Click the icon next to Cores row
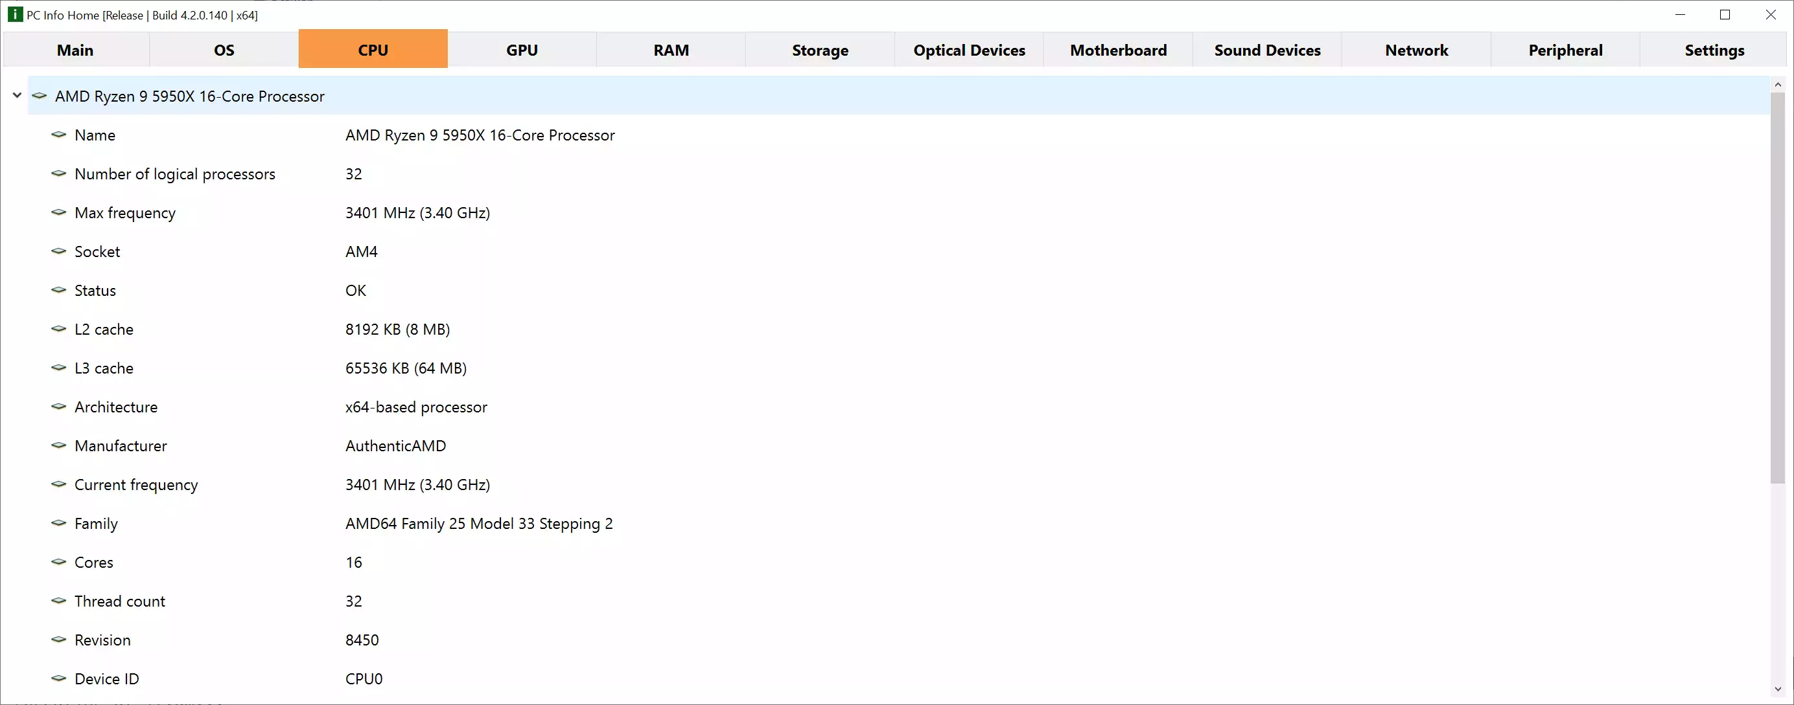1794x705 pixels. [x=58, y=562]
